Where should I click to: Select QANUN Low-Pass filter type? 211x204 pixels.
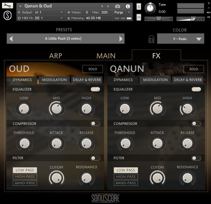click(x=126, y=170)
